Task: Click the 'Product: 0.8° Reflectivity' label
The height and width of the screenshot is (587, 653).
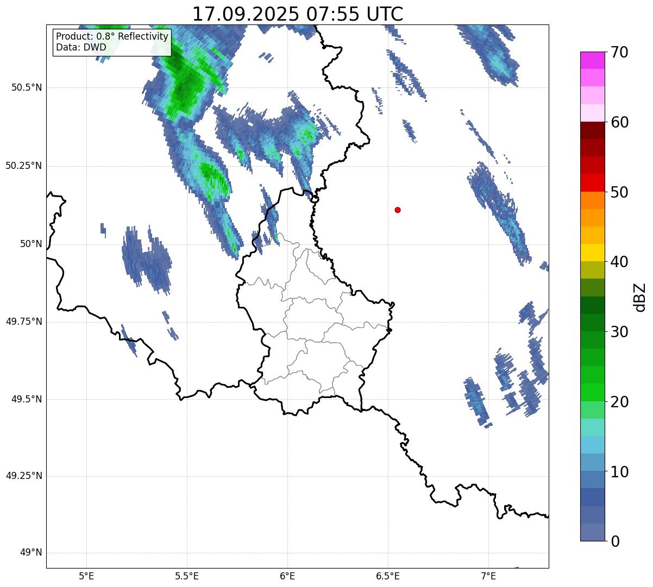Action: click(x=112, y=36)
